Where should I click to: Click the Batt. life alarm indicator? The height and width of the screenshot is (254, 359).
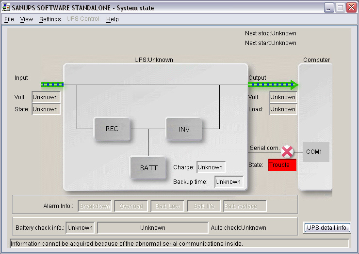[204, 206]
